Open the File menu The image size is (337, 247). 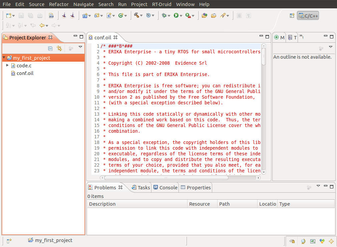click(7, 4)
